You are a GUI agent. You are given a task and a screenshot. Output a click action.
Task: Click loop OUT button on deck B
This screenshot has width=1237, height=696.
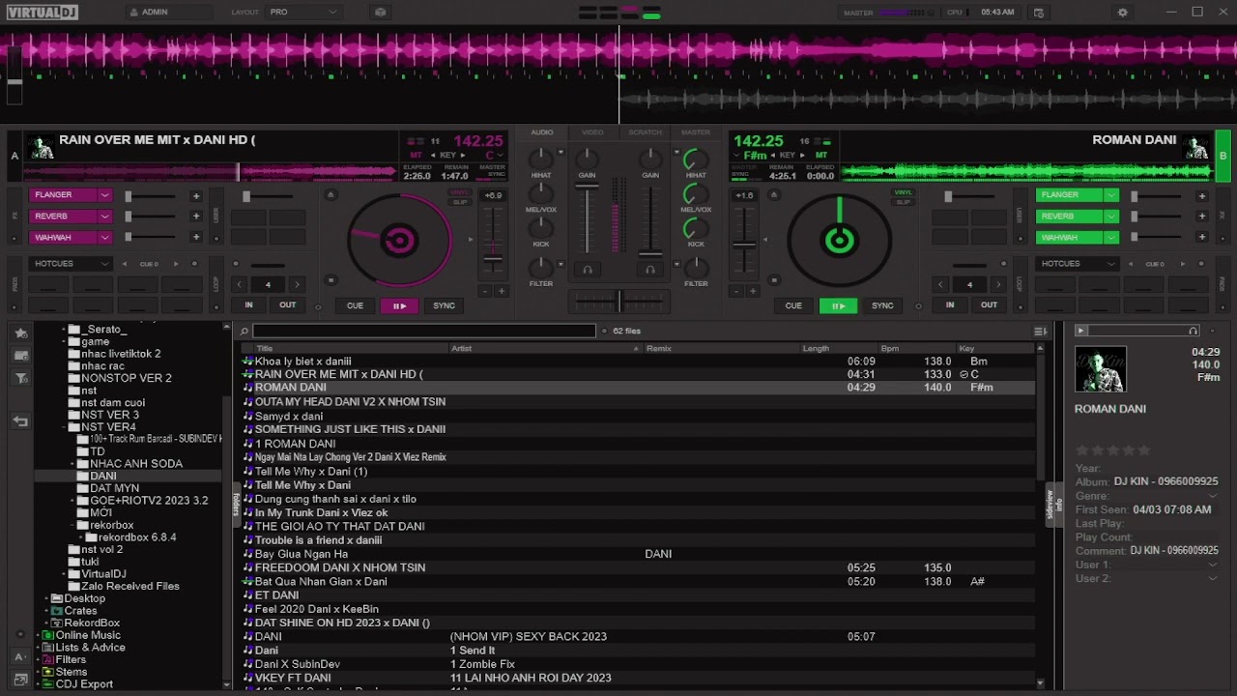coord(989,305)
